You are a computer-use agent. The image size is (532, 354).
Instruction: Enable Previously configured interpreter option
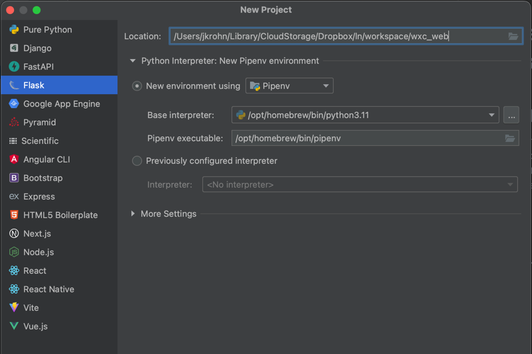coord(137,161)
